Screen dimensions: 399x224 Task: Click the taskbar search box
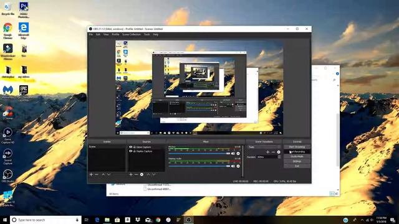[x=46, y=220]
